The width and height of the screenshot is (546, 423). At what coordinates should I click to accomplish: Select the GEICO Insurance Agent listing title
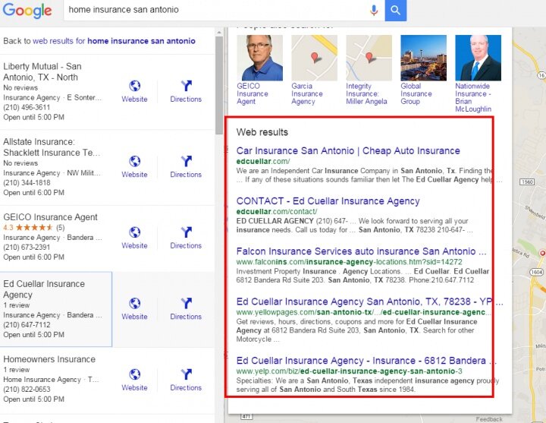click(x=50, y=217)
